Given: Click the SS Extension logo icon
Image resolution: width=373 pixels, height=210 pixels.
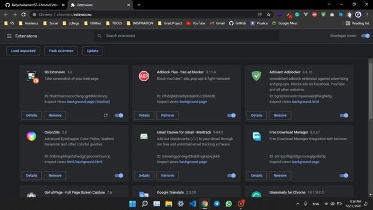Looking at the screenshot, I should click(x=32, y=77).
